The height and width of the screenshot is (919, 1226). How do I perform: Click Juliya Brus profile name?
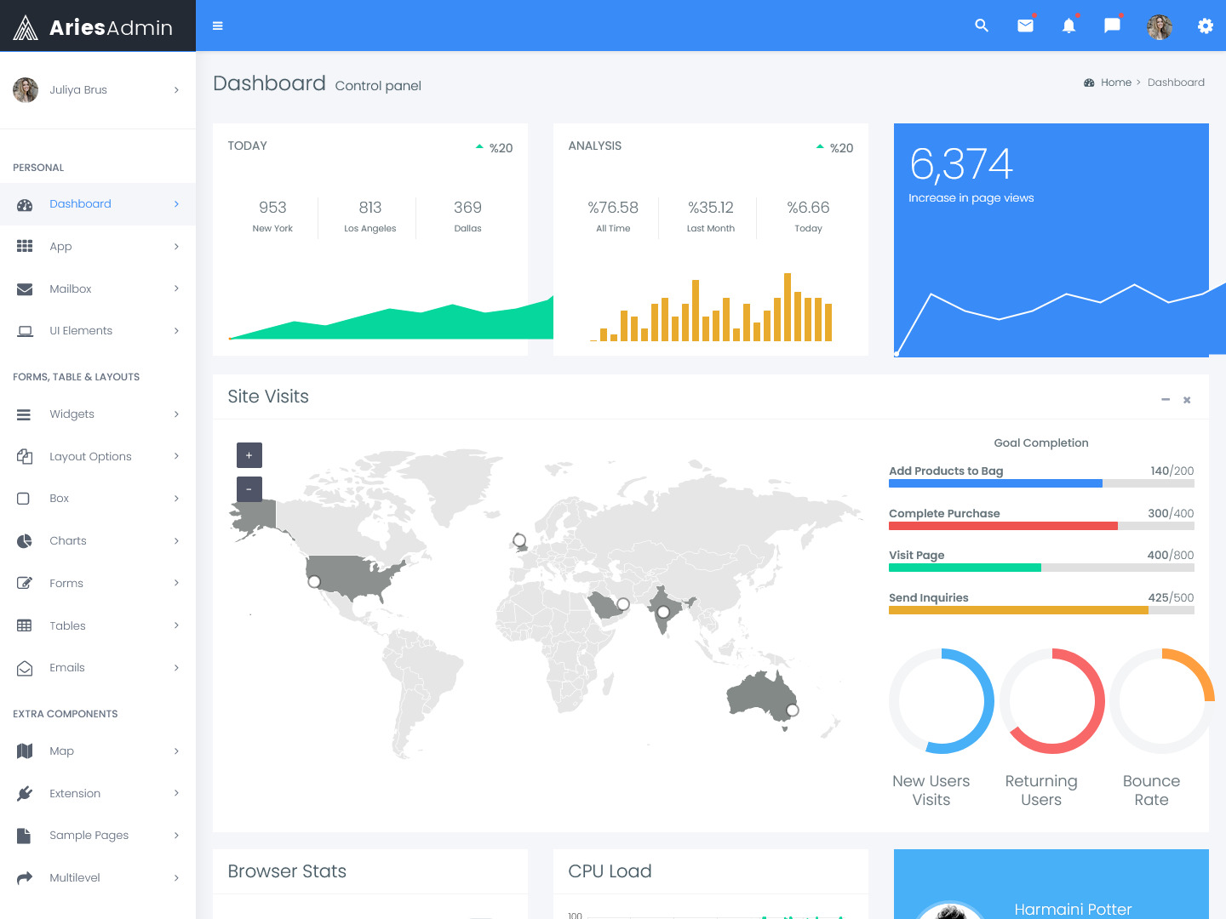pyautogui.click(x=78, y=89)
